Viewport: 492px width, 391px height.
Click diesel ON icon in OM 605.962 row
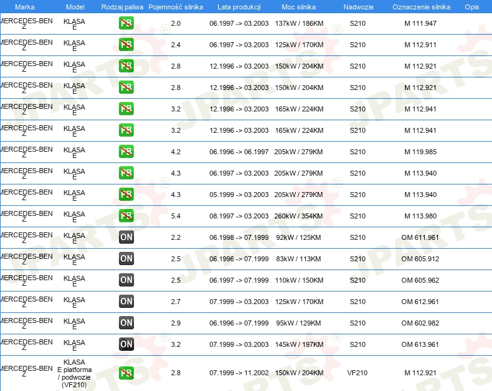coord(126,280)
